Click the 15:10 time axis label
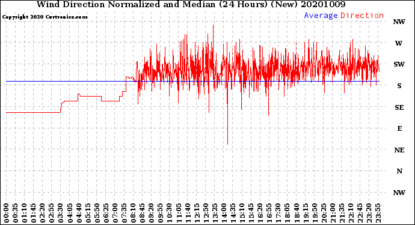415x225 pixels. click(x=242, y=213)
